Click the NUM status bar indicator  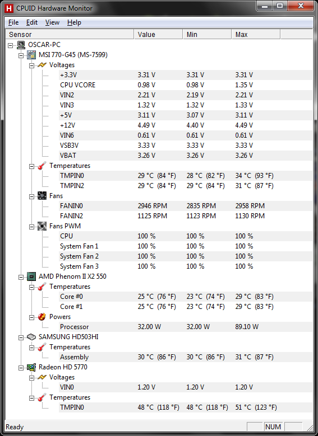(x=273, y=427)
